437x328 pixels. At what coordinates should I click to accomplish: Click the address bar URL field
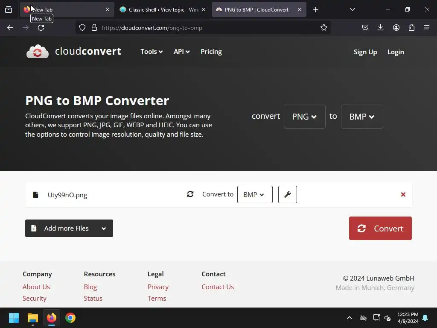[x=203, y=28]
